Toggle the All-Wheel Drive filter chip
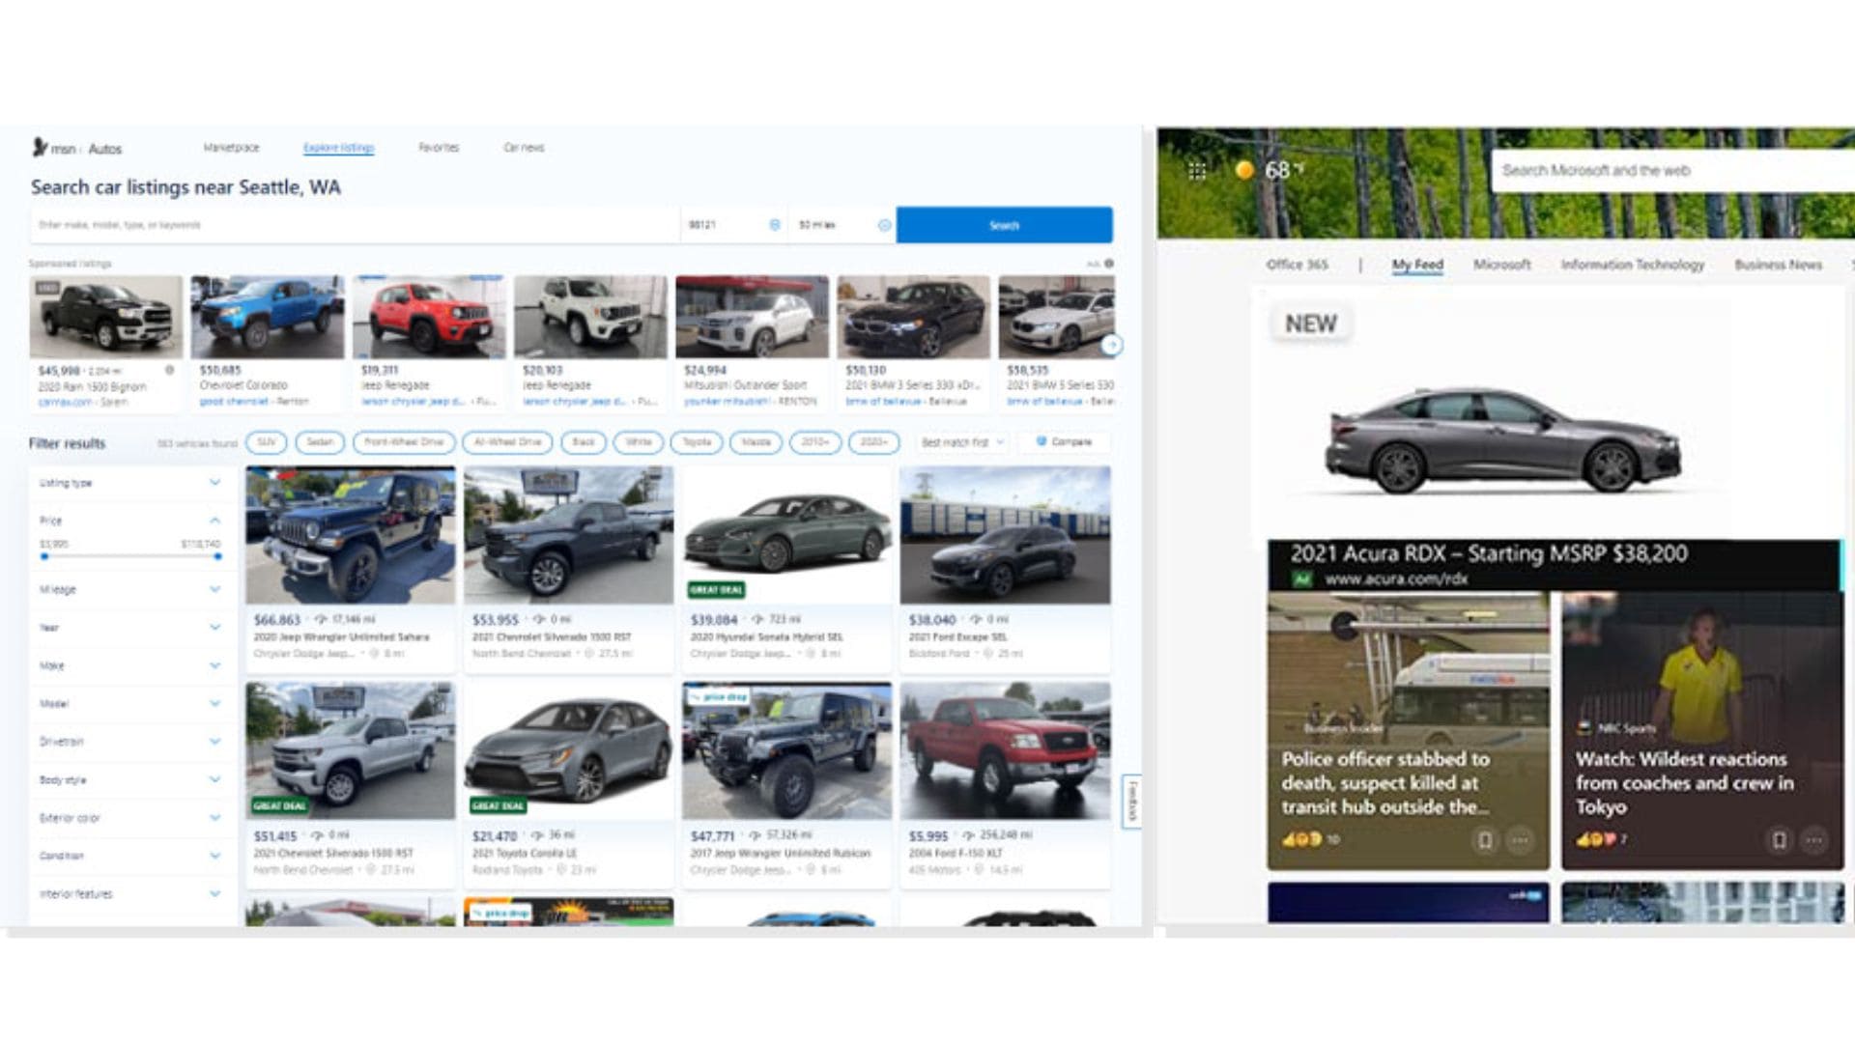This screenshot has height=1043, width=1855. click(507, 442)
